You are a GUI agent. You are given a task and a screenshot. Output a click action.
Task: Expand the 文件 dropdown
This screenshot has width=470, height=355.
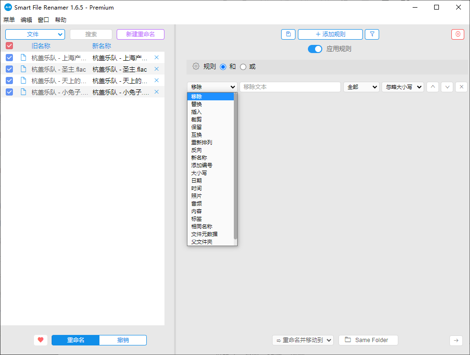(35, 34)
